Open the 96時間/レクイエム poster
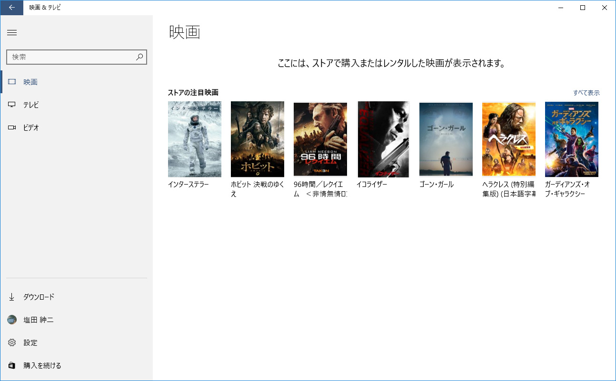 pos(320,140)
